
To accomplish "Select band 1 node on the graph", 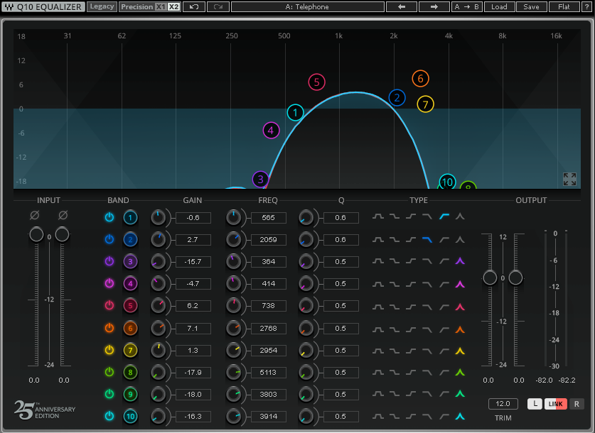I will [x=295, y=113].
